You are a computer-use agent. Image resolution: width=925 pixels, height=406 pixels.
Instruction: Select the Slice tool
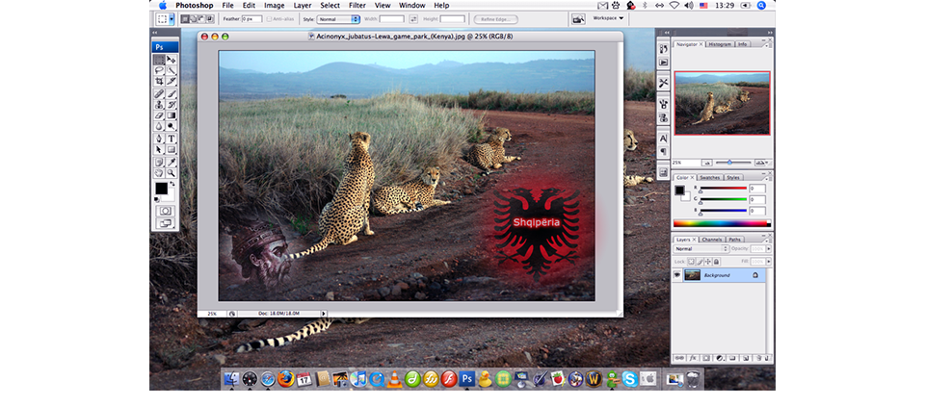[x=172, y=81]
